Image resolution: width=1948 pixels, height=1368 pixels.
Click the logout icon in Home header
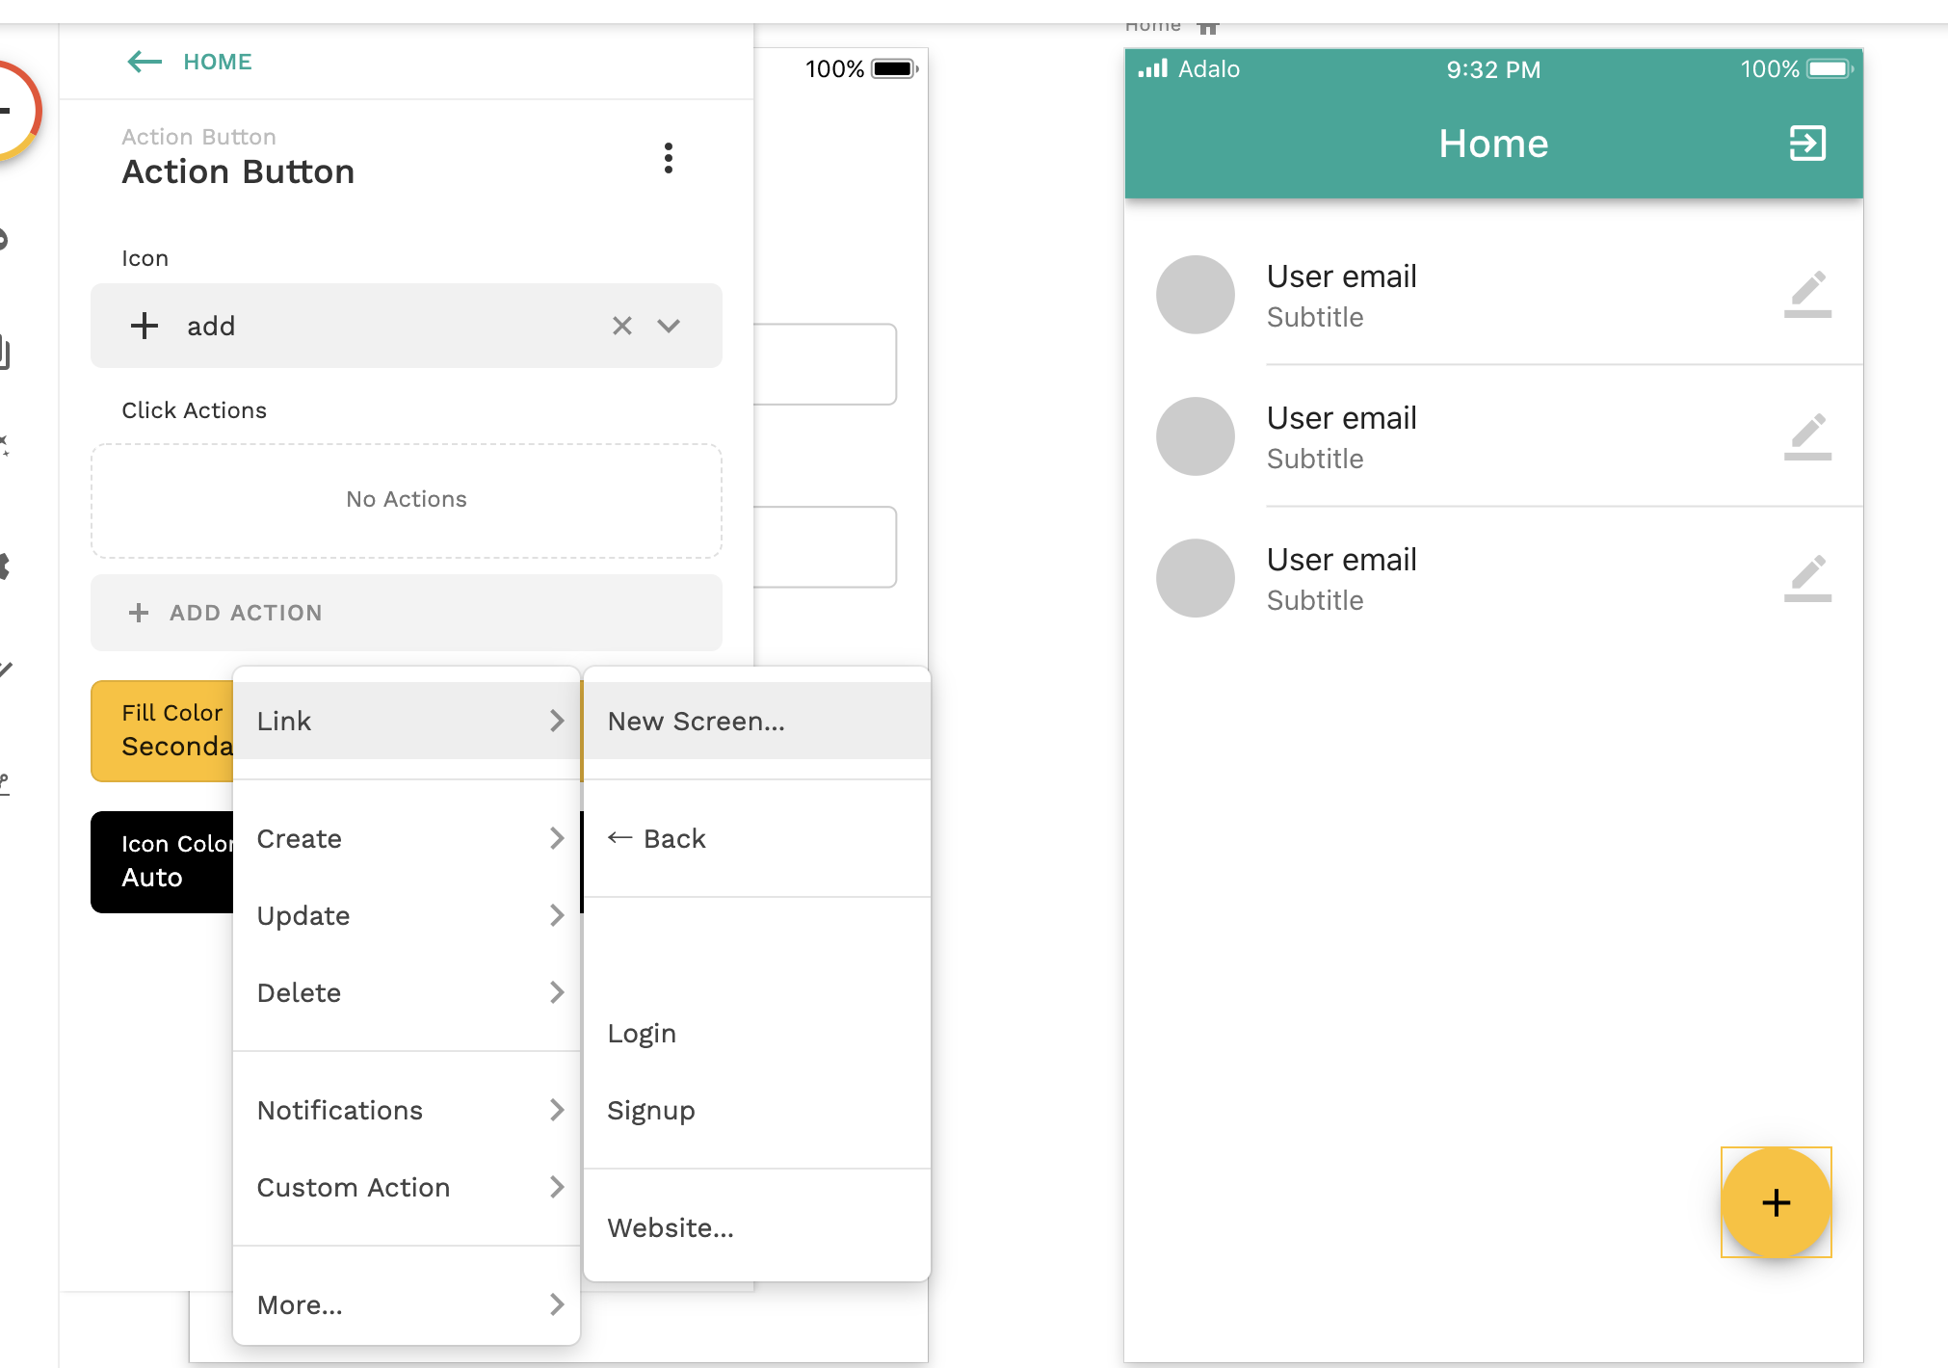tap(1807, 144)
